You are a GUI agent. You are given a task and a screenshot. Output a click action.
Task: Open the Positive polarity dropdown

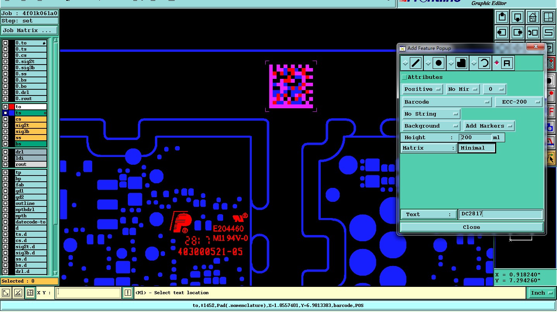423,89
